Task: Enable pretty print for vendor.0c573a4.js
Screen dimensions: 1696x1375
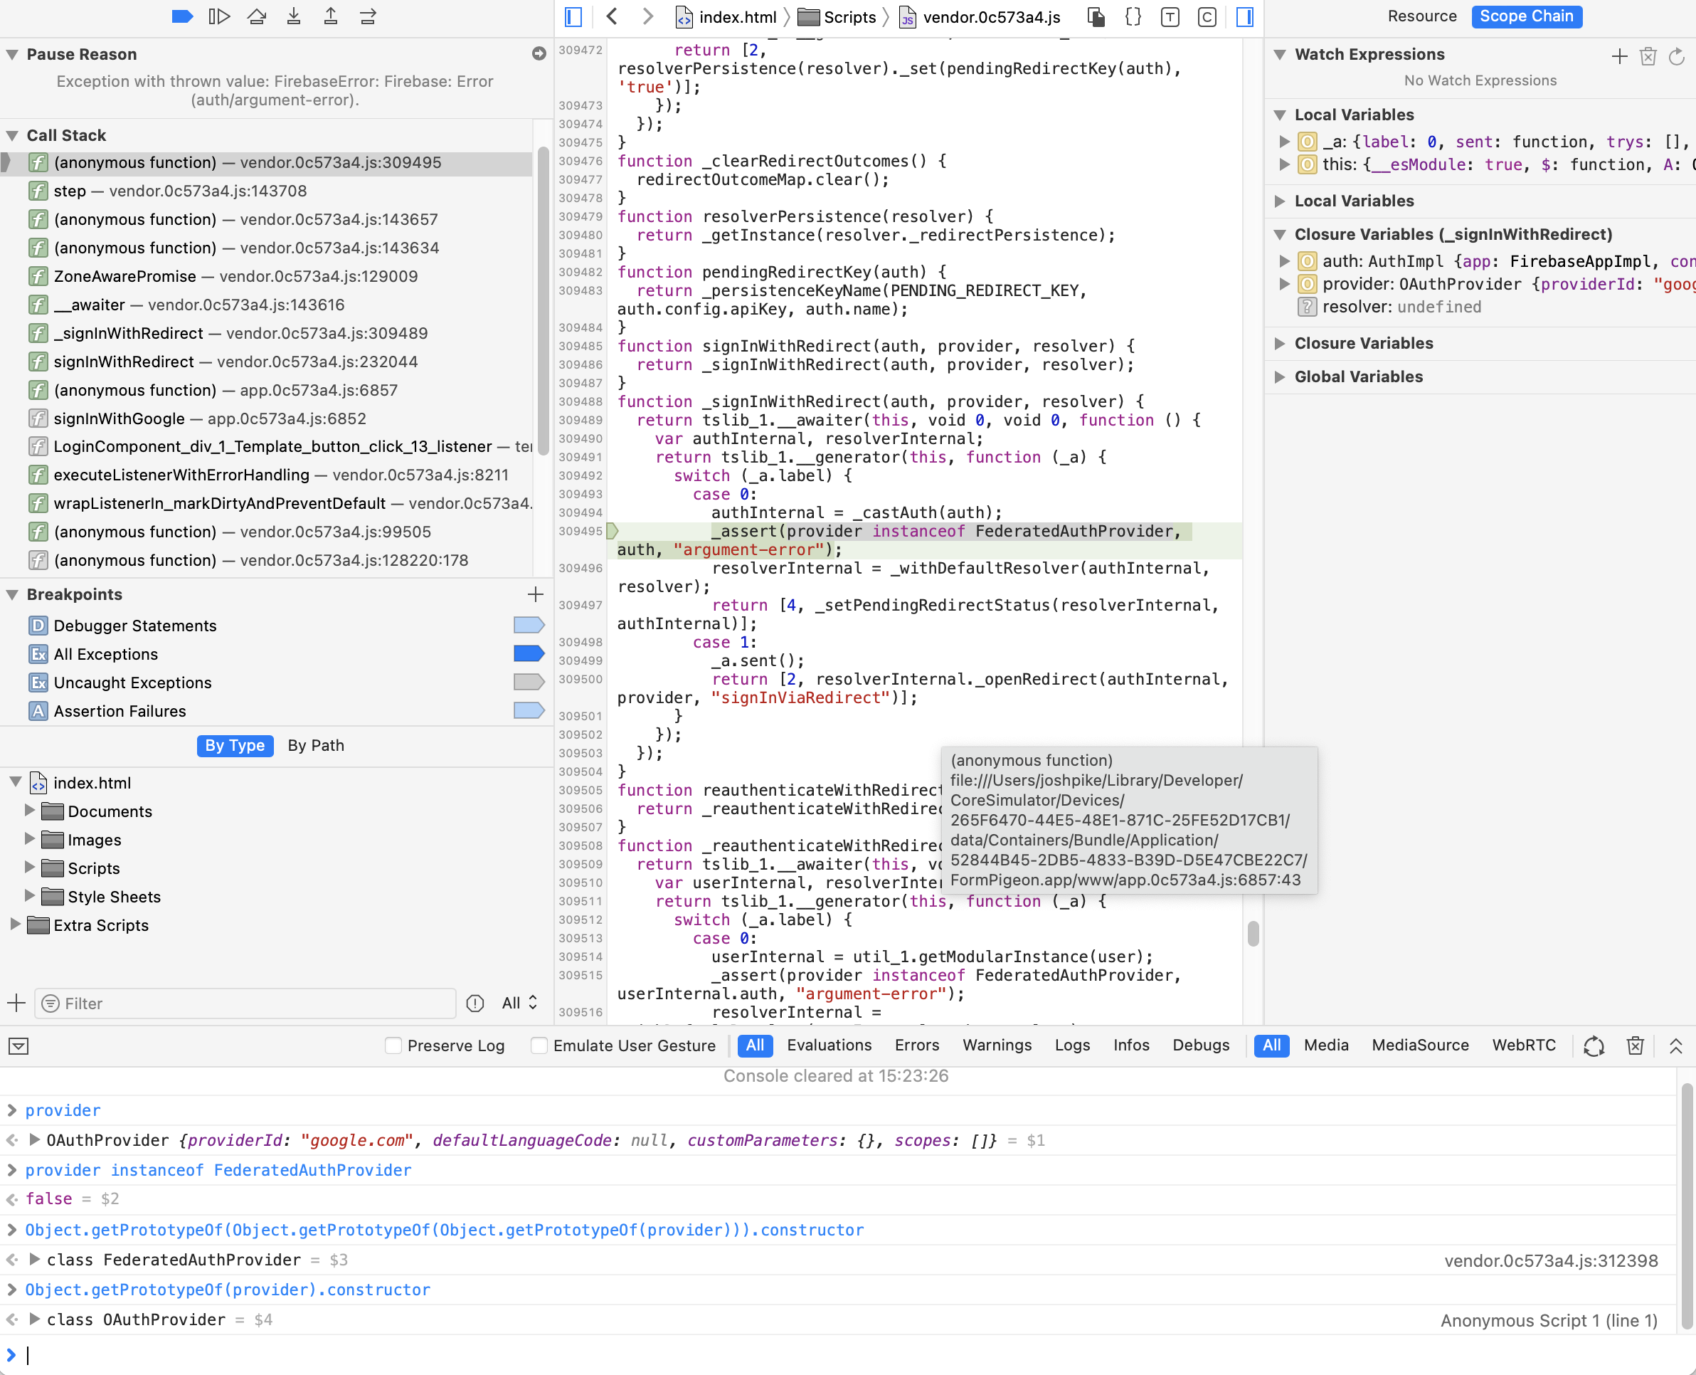Action: [x=1133, y=16]
